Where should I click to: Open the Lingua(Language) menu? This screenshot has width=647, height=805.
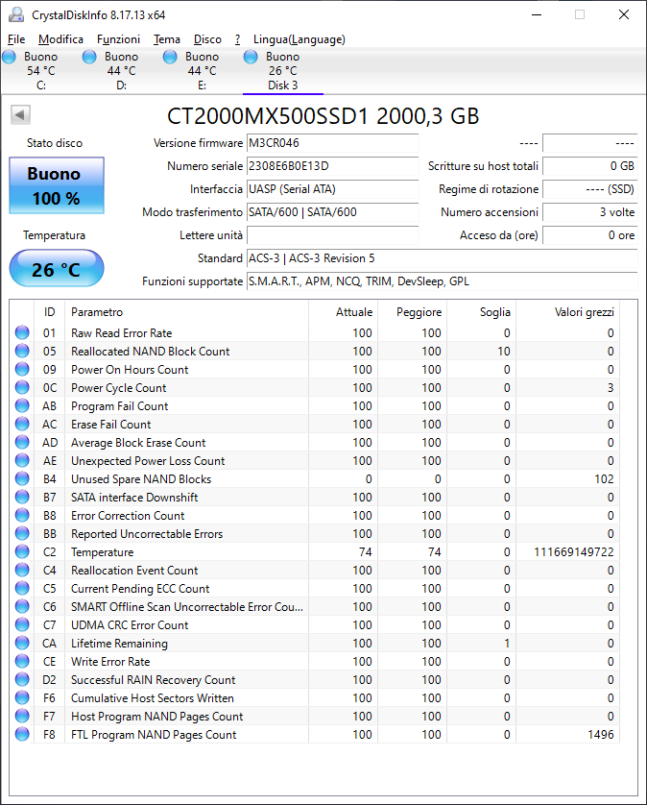pos(300,39)
